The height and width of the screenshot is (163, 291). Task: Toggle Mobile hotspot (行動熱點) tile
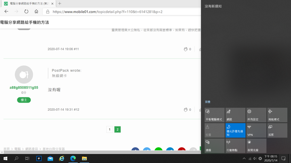click(235, 146)
